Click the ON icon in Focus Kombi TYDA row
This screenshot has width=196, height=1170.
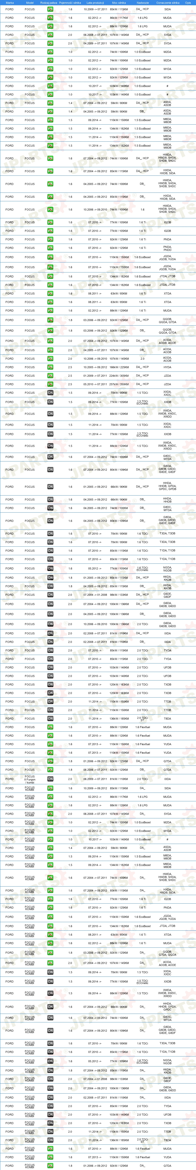tap(50, 1106)
